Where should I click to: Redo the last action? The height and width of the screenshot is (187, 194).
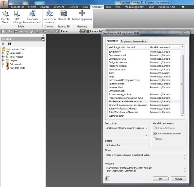pos(26,32)
